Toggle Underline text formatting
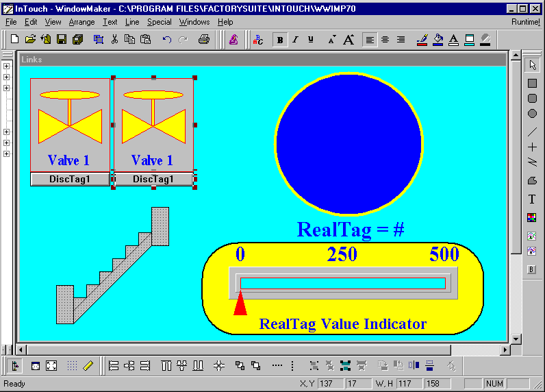This screenshot has width=545, height=392. click(x=311, y=40)
